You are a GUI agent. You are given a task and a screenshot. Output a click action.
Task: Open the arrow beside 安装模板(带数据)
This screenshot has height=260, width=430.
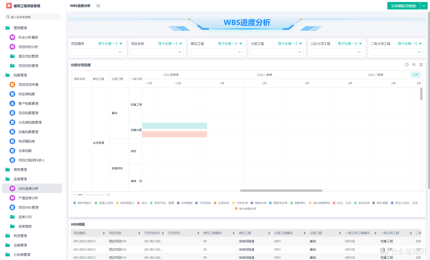click(x=424, y=6)
